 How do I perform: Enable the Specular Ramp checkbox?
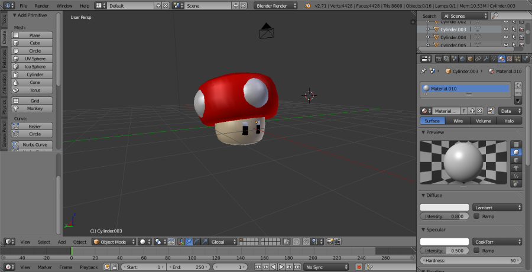pyautogui.click(x=476, y=250)
